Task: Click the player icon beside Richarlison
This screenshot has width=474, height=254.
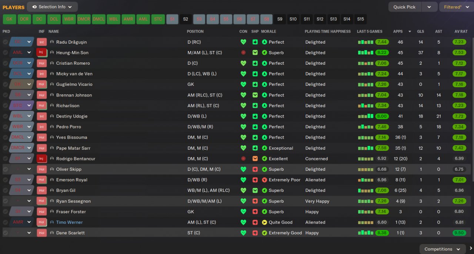Action: click(x=52, y=106)
